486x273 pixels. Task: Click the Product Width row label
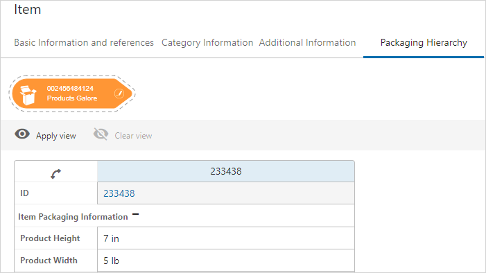49,261
